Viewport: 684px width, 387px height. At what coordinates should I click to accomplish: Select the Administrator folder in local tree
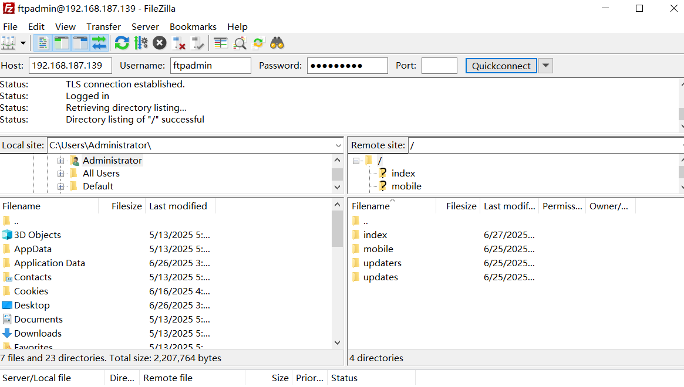tap(112, 161)
